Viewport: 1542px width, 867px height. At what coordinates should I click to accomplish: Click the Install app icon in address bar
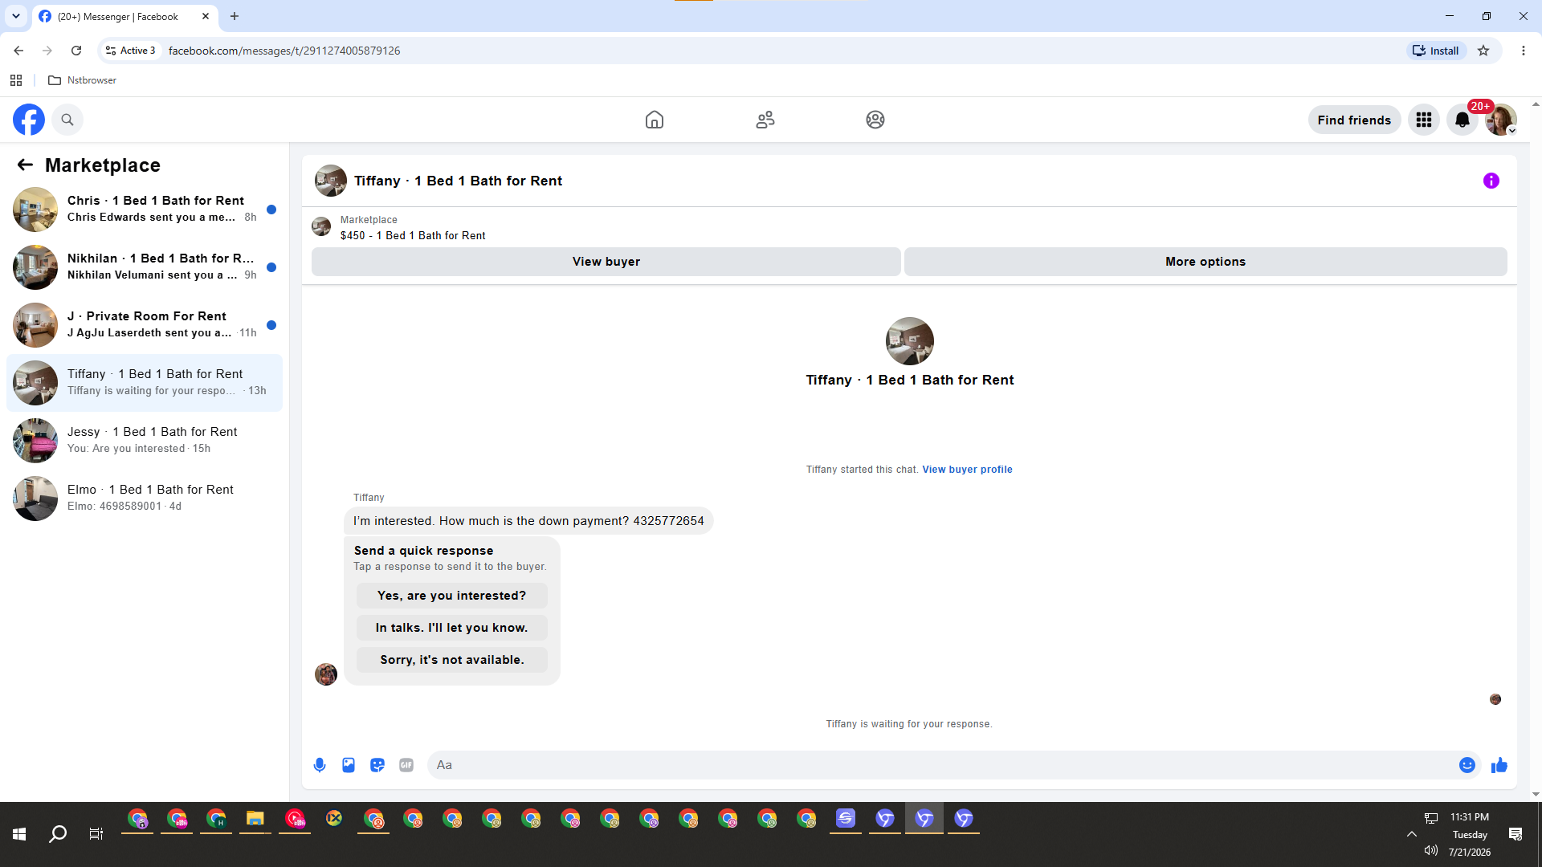[1436, 51]
